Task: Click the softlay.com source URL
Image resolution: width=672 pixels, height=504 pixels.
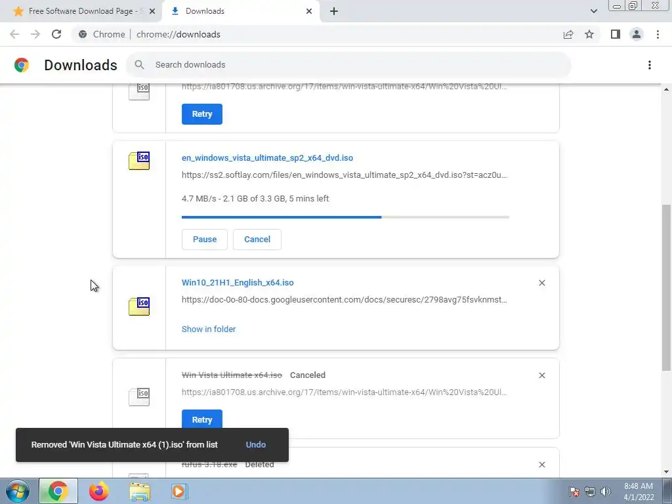Action: [344, 175]
